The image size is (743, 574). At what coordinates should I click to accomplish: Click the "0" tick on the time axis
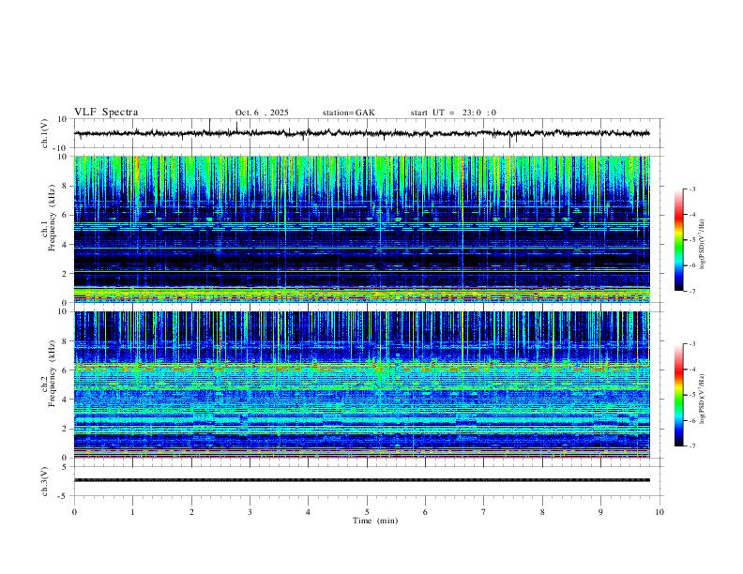pyautogui.click(x=74, y=512)
